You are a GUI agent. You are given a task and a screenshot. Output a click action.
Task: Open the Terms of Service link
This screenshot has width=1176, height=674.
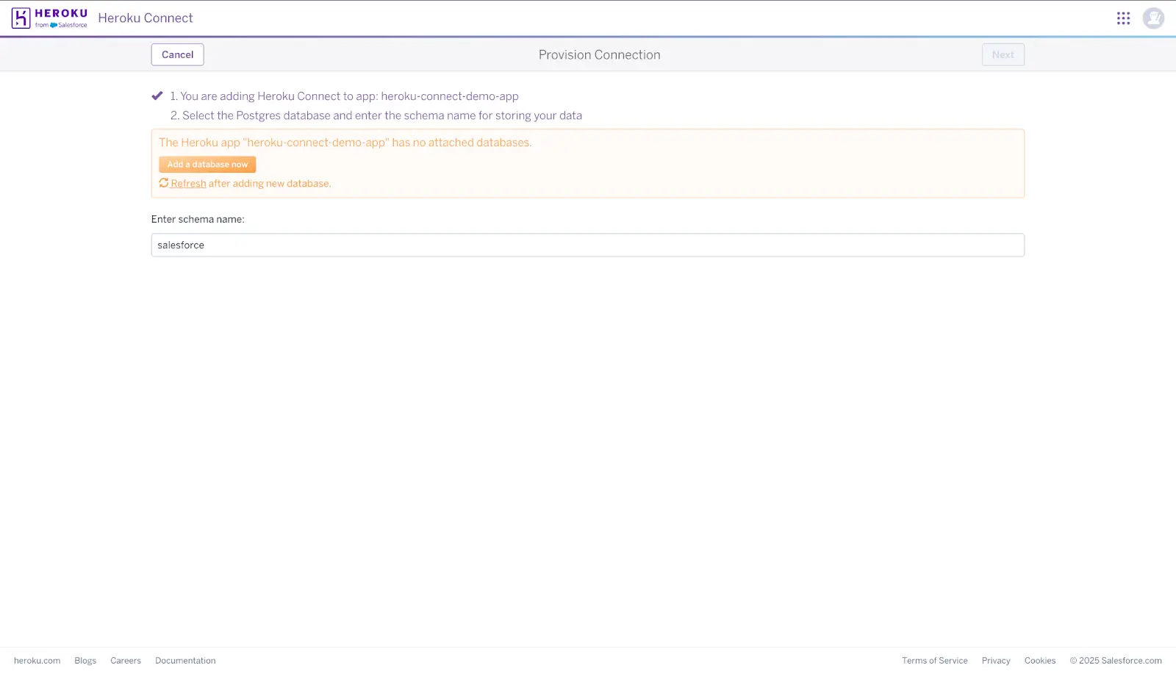[x=935, y=660]
